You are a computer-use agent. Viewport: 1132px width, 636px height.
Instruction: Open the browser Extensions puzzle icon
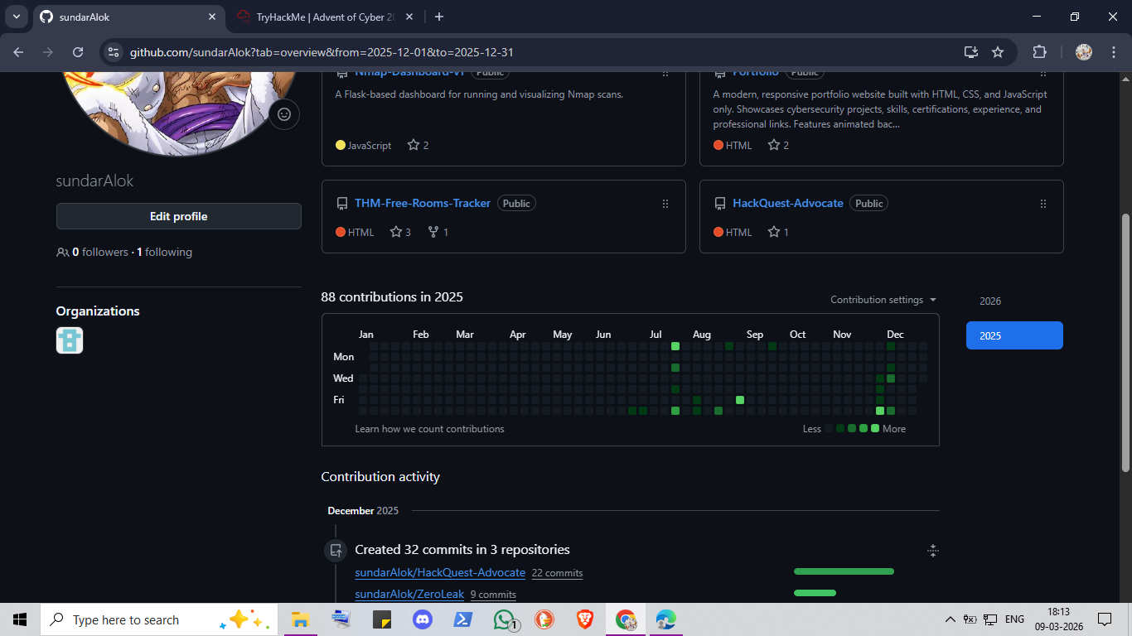pos(1039,52)
